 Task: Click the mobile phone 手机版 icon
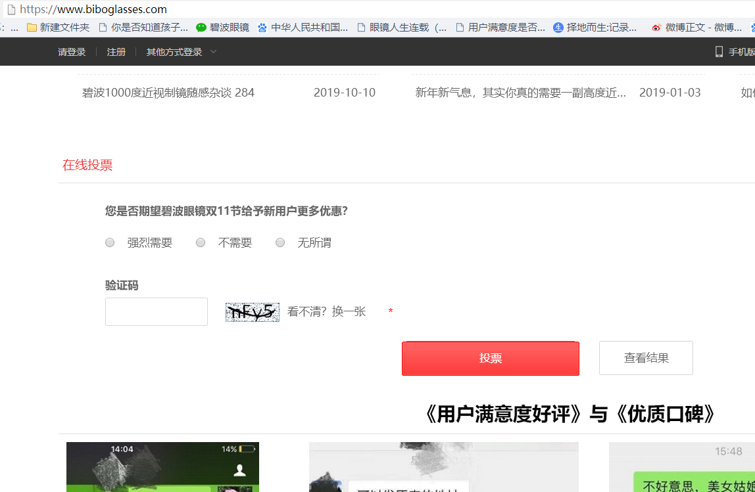click(x=719, y=51)
